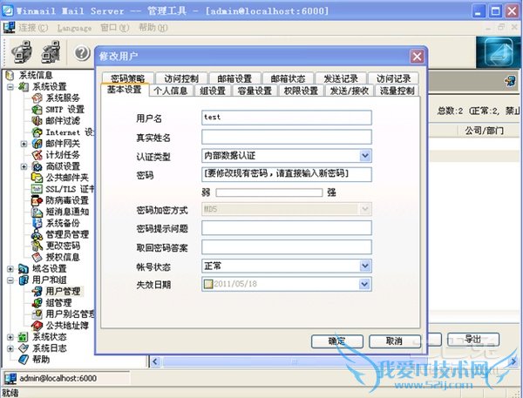Close the 修改用户 dialog
The height and width of the screenshot is (398, 523).
tap(417, 57)
